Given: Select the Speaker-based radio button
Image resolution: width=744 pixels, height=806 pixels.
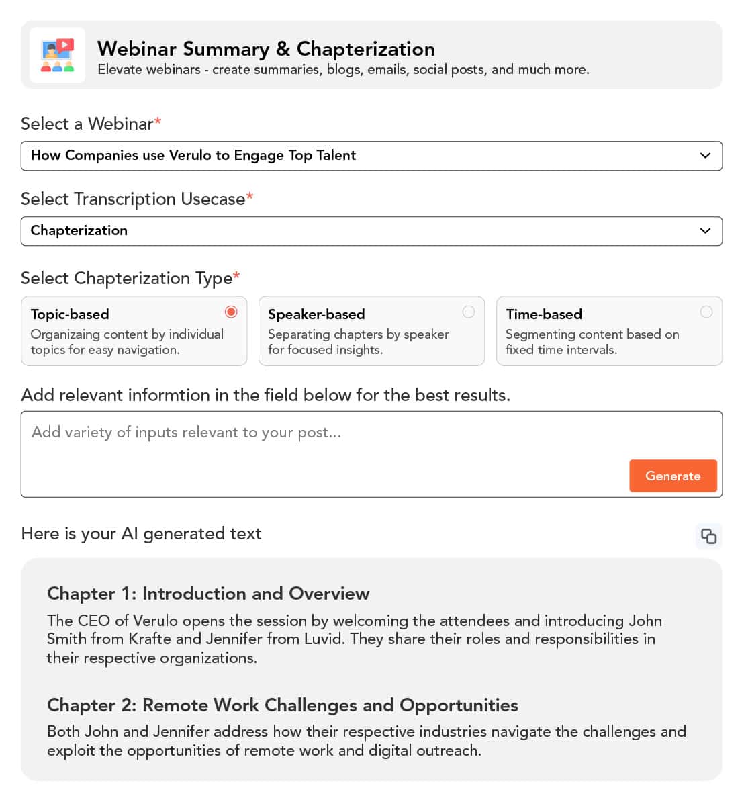Looking at the screenshot, I should pyautogui.click(x=469, y=312).
